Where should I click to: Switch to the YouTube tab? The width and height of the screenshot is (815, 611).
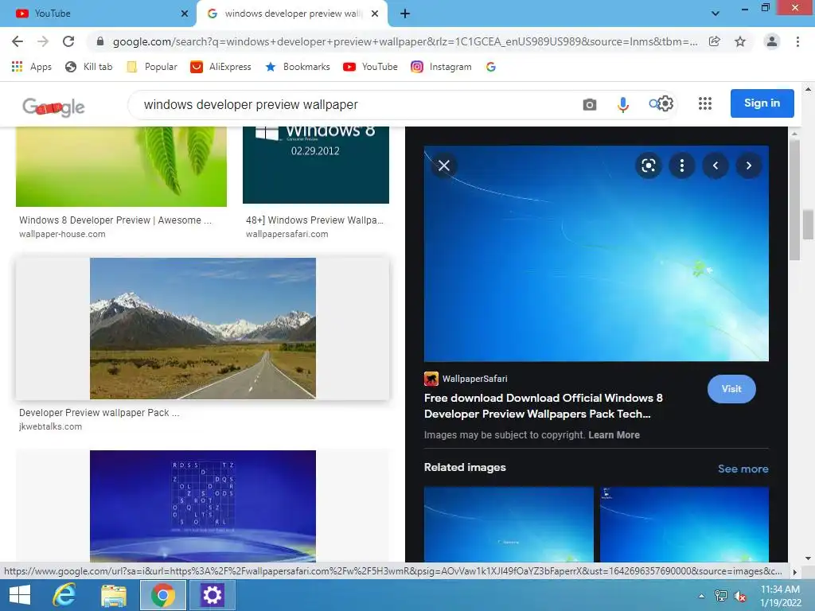click(98, 14)
